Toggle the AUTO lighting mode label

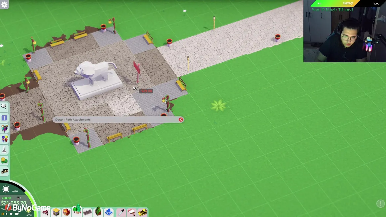tap(15, 191)
